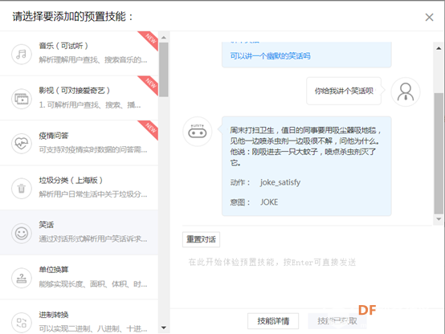
Task: Close the preset skills dialog
Action: tap(429, 18)
